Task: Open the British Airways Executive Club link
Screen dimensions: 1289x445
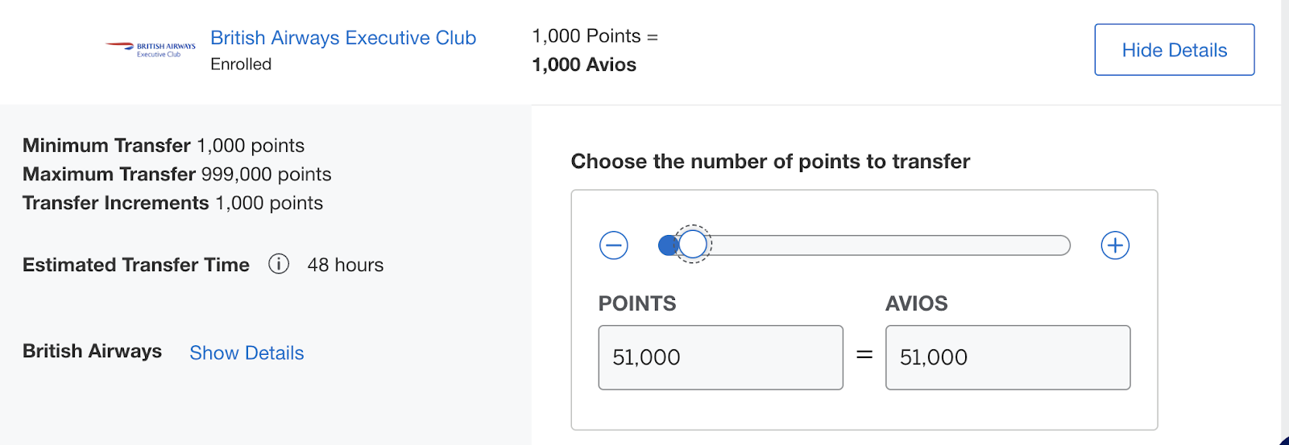Action: click(343, 38)
